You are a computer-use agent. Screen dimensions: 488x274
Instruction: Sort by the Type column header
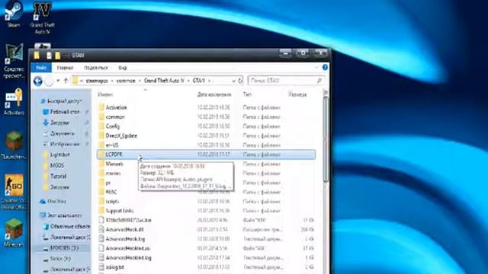[247, 94]
